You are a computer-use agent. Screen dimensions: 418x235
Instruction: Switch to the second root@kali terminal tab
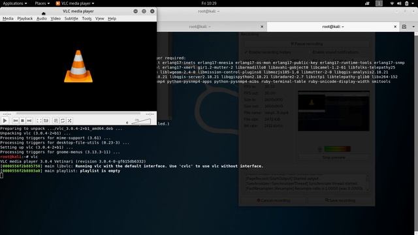pos(332,26)
